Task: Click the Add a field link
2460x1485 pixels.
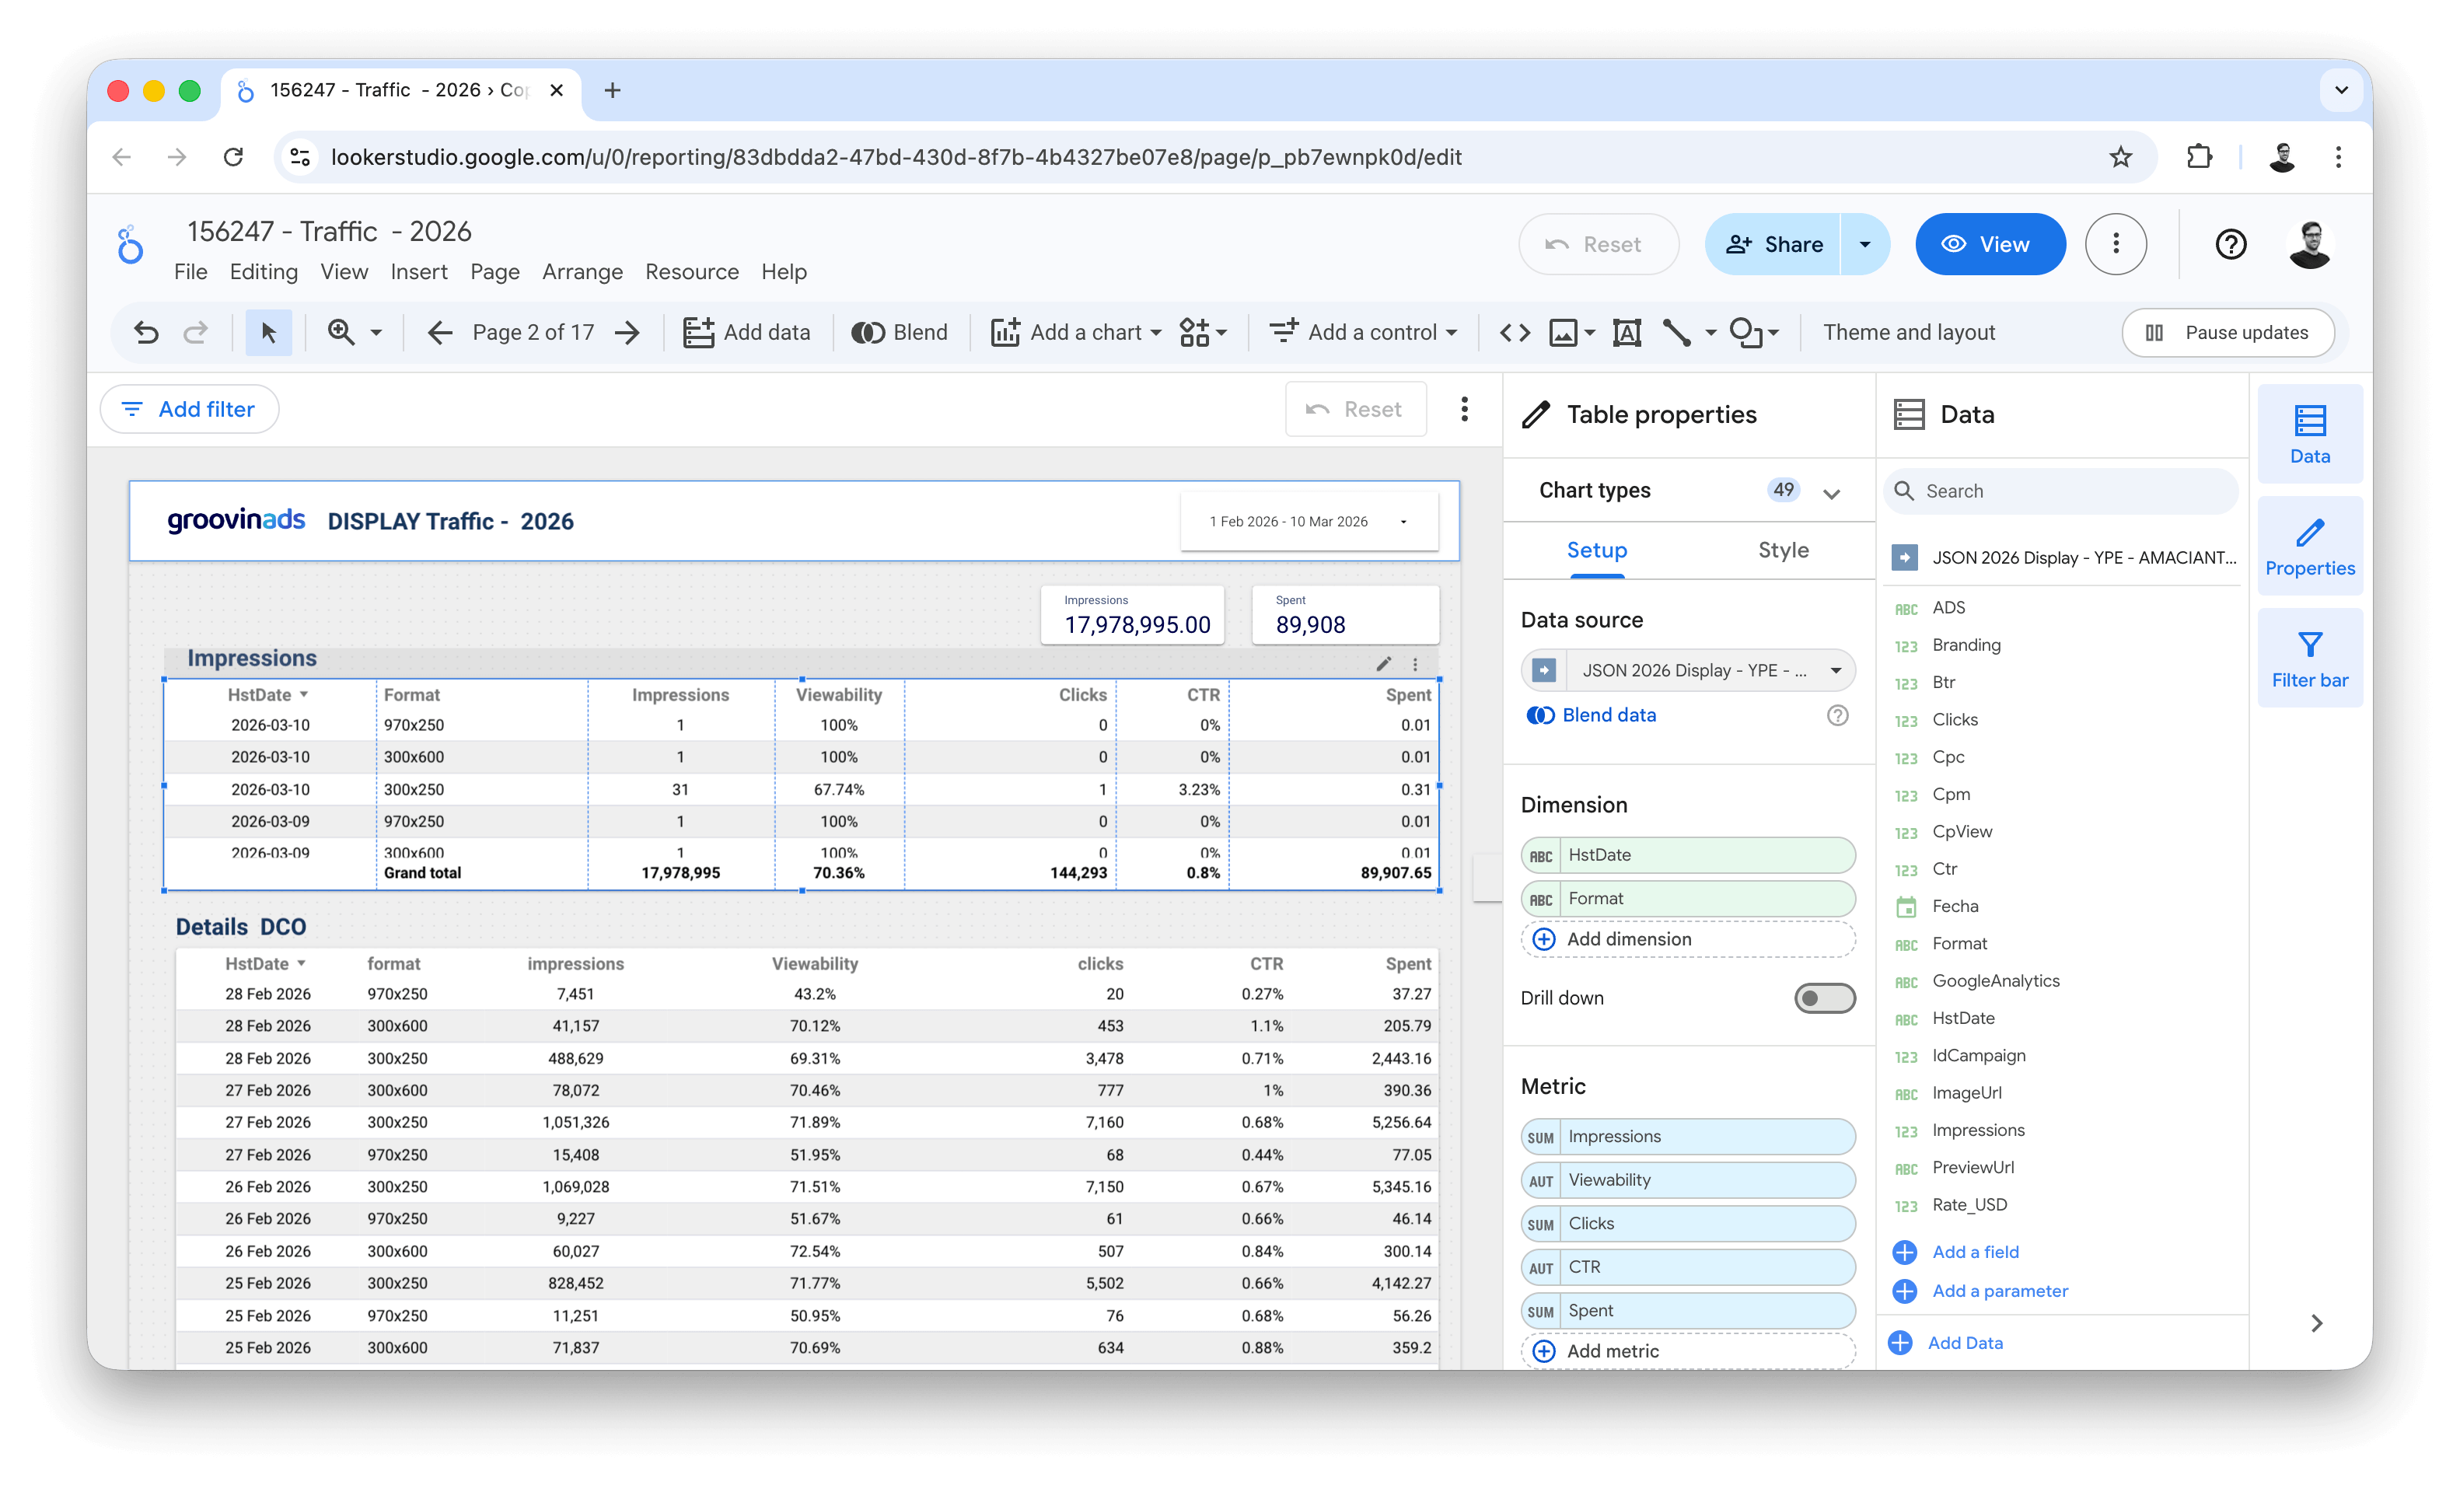Action: [1975, 1251]
